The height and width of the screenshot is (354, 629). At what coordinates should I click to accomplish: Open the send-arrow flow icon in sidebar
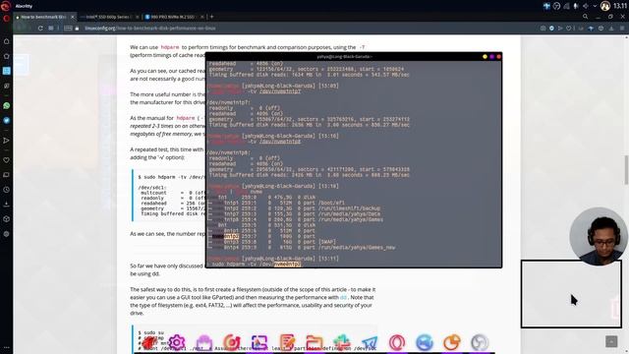7,141
